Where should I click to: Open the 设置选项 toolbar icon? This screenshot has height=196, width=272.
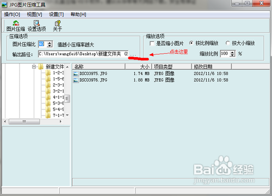37,26
